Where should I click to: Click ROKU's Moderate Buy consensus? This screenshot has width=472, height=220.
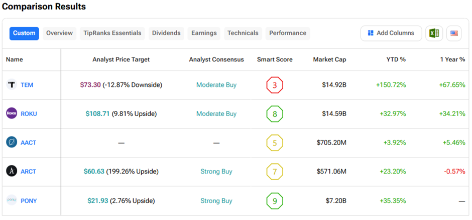(216, 113)
